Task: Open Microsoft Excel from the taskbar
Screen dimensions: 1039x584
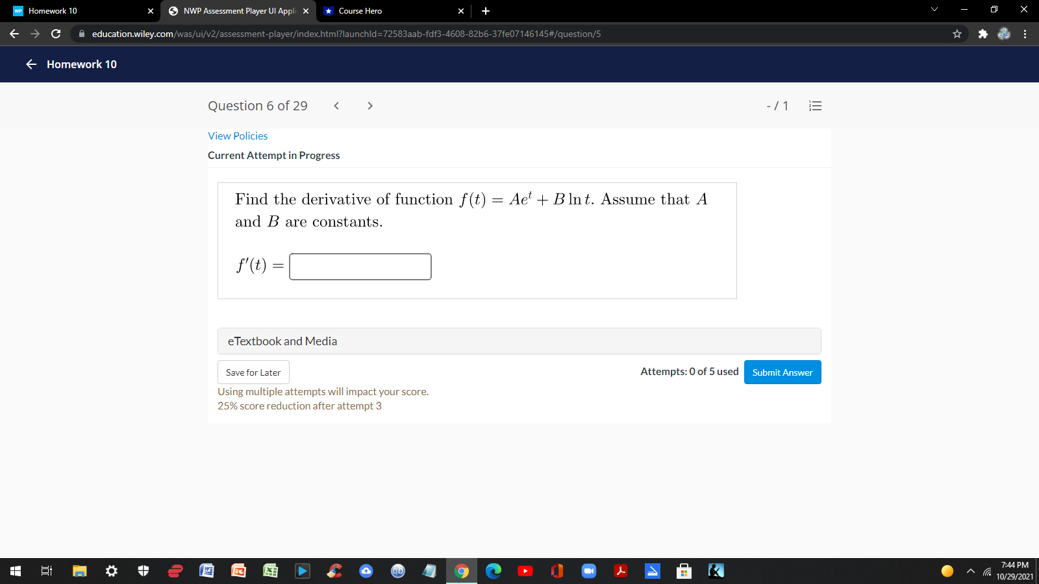Action: coord(271,571)
